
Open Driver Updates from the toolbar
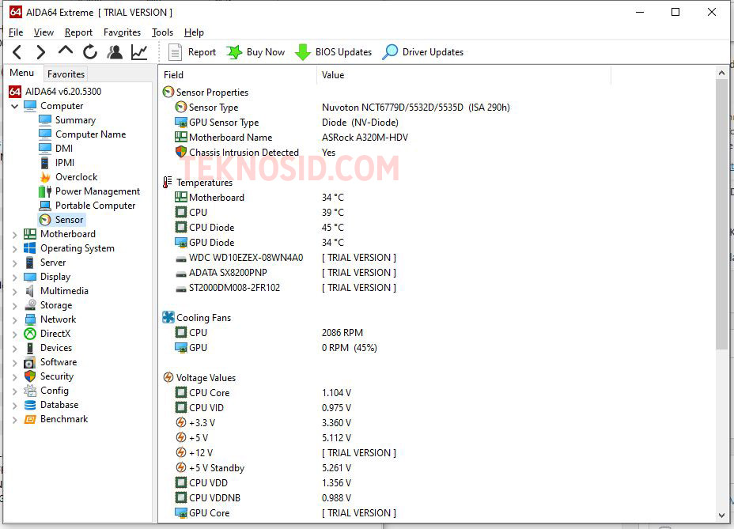[x=422, y=52]
